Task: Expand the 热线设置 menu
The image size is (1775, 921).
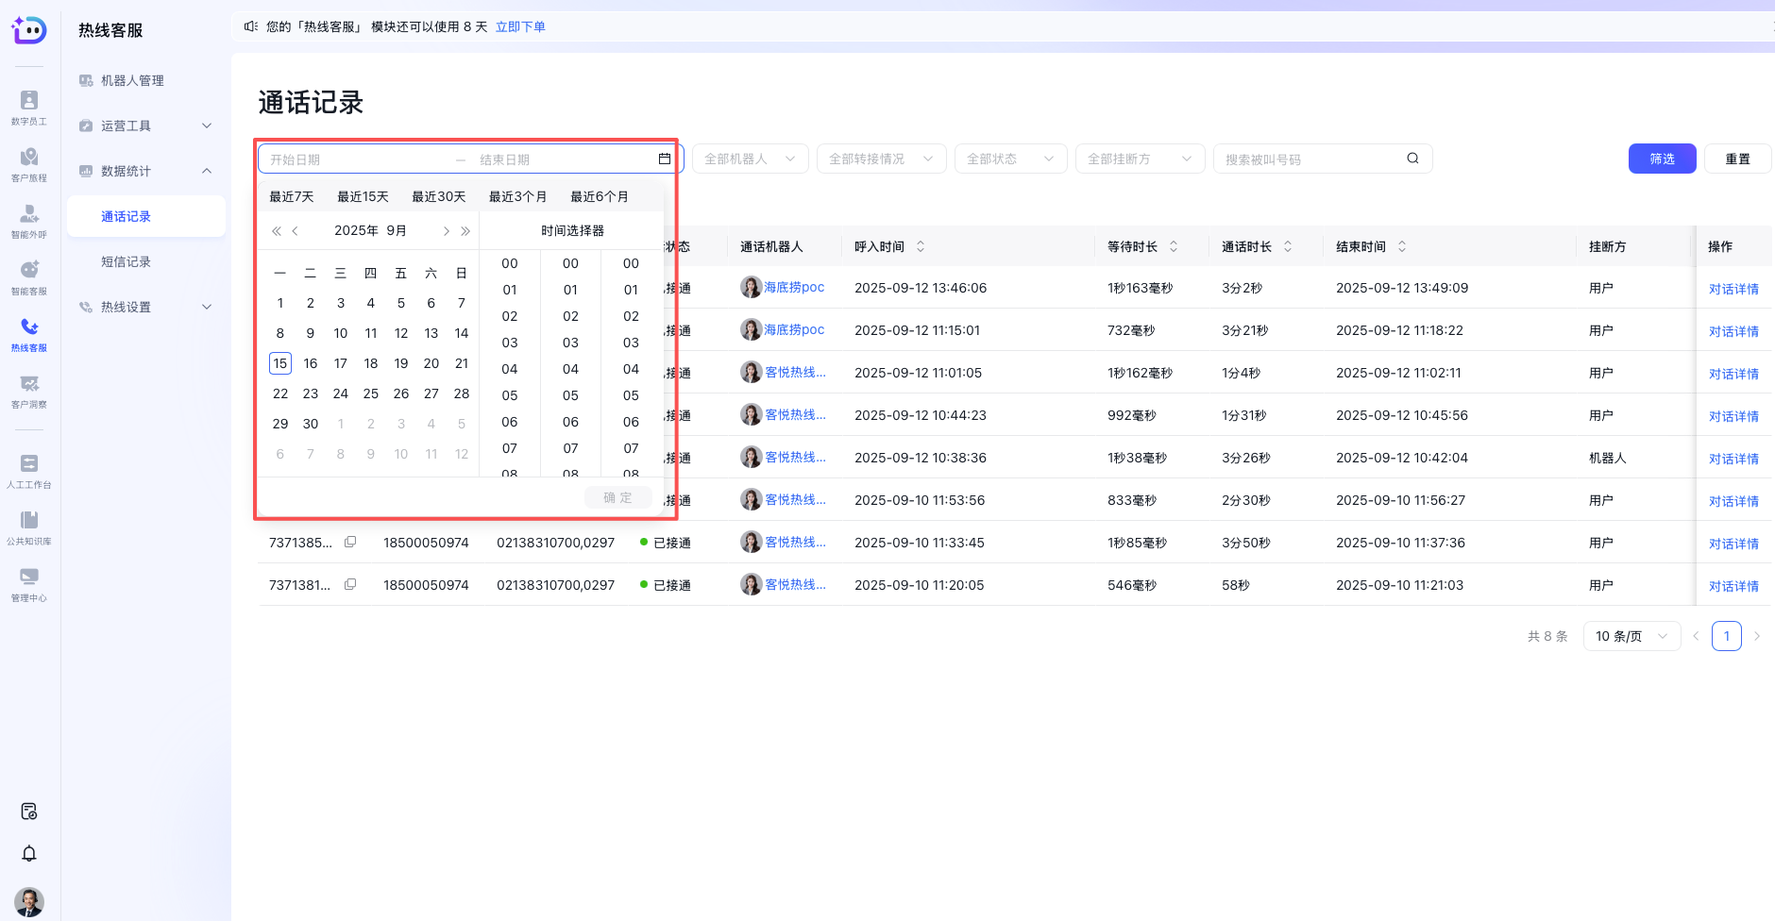Action: pyautogui.click(x=125, y=306)
